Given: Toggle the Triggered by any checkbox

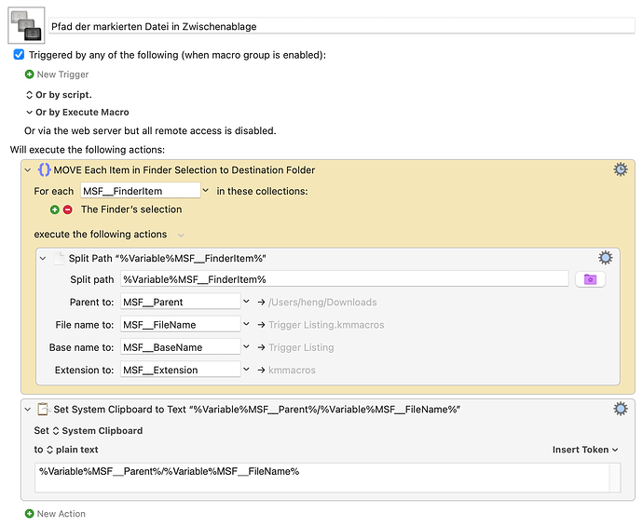Looking at the screenshot, I should pos(19,55).
